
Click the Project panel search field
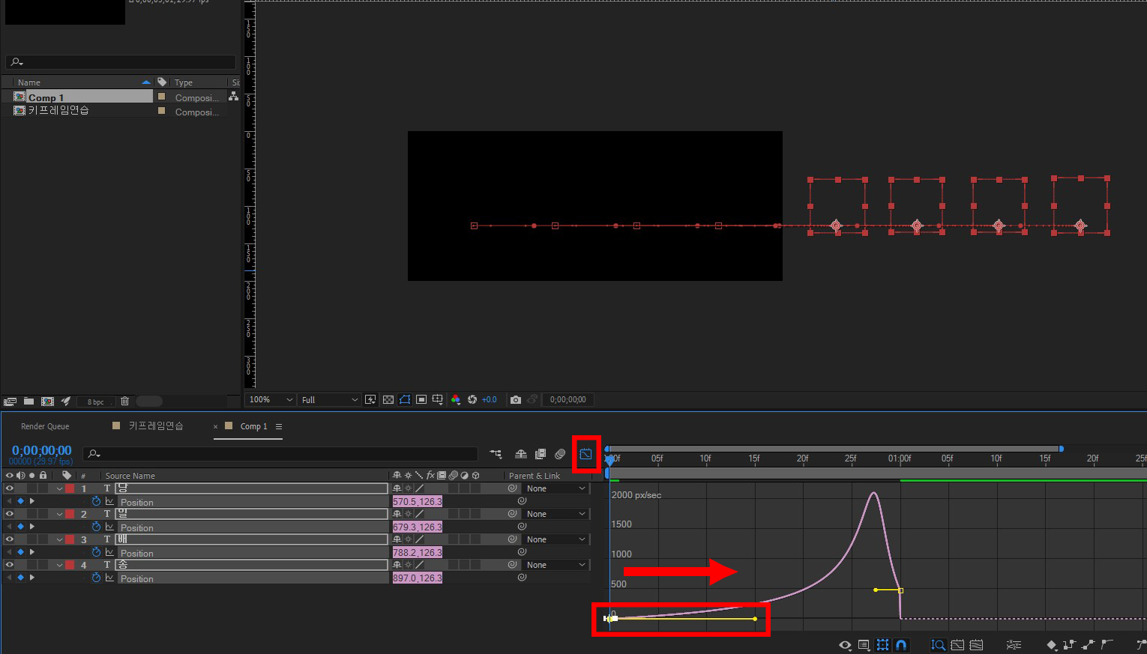click(121, 62)
